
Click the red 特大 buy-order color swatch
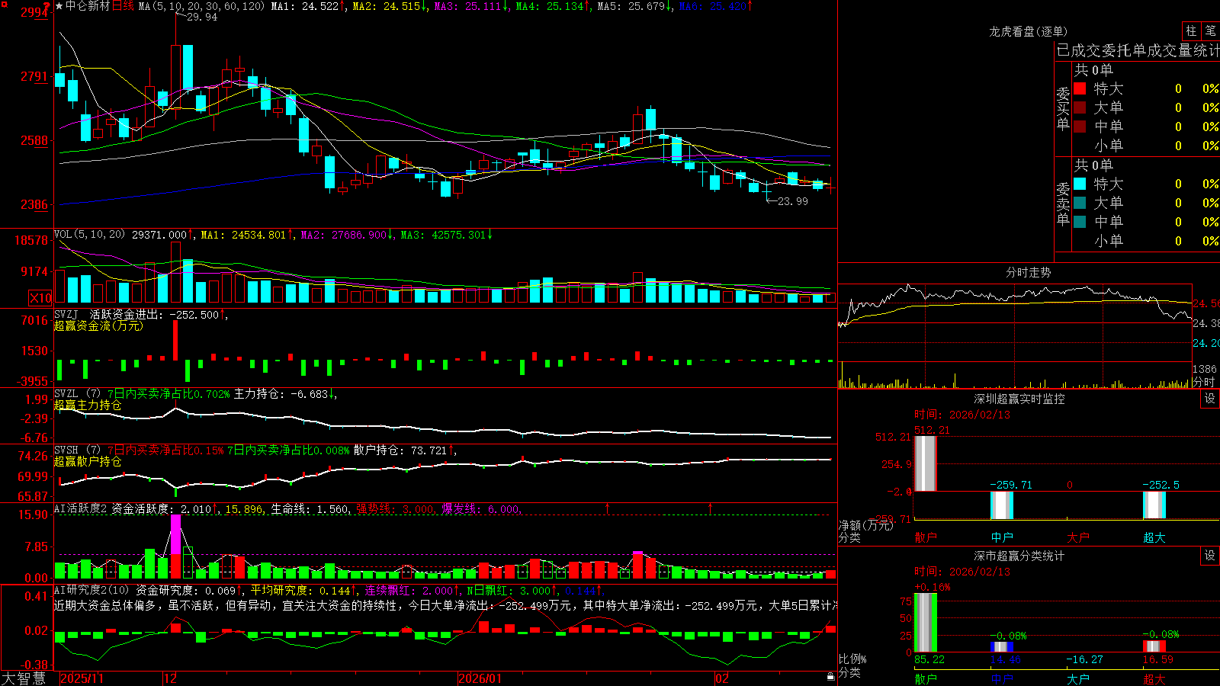pyautogui.click(x=1080, y=88)
